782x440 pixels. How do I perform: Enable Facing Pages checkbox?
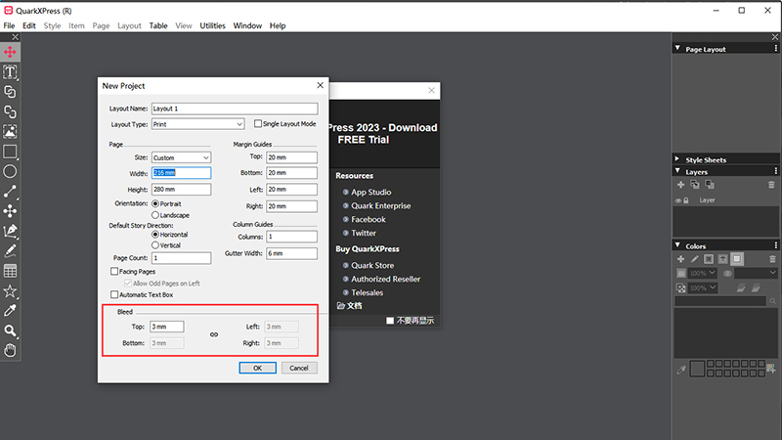pos(114,272)
